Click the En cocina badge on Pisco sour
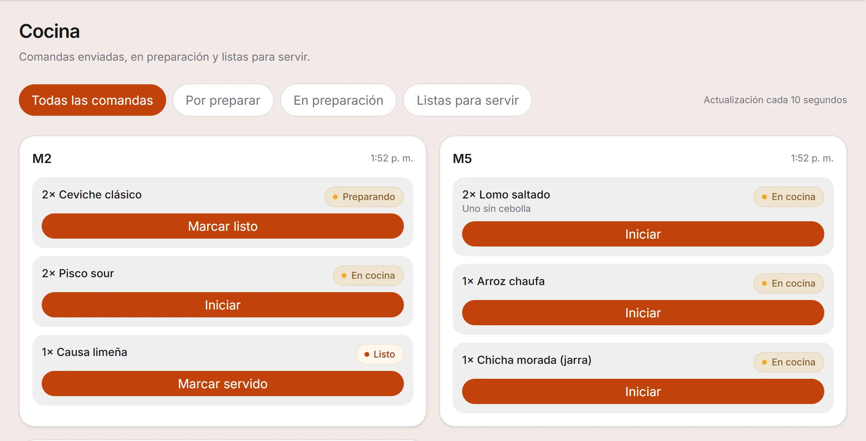This screenshot has height=441, width=866. coord(368,275)
